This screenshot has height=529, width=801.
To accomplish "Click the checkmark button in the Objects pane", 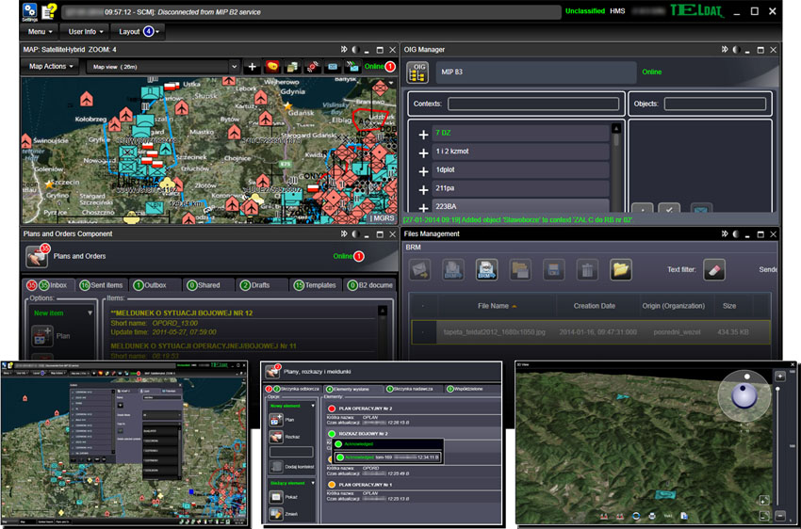I will coord(669,208).
